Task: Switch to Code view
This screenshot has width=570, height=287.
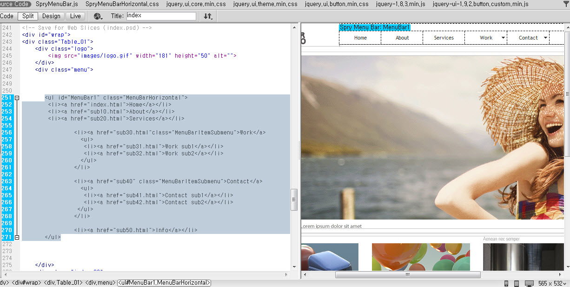Action: [x=7, y=16]
